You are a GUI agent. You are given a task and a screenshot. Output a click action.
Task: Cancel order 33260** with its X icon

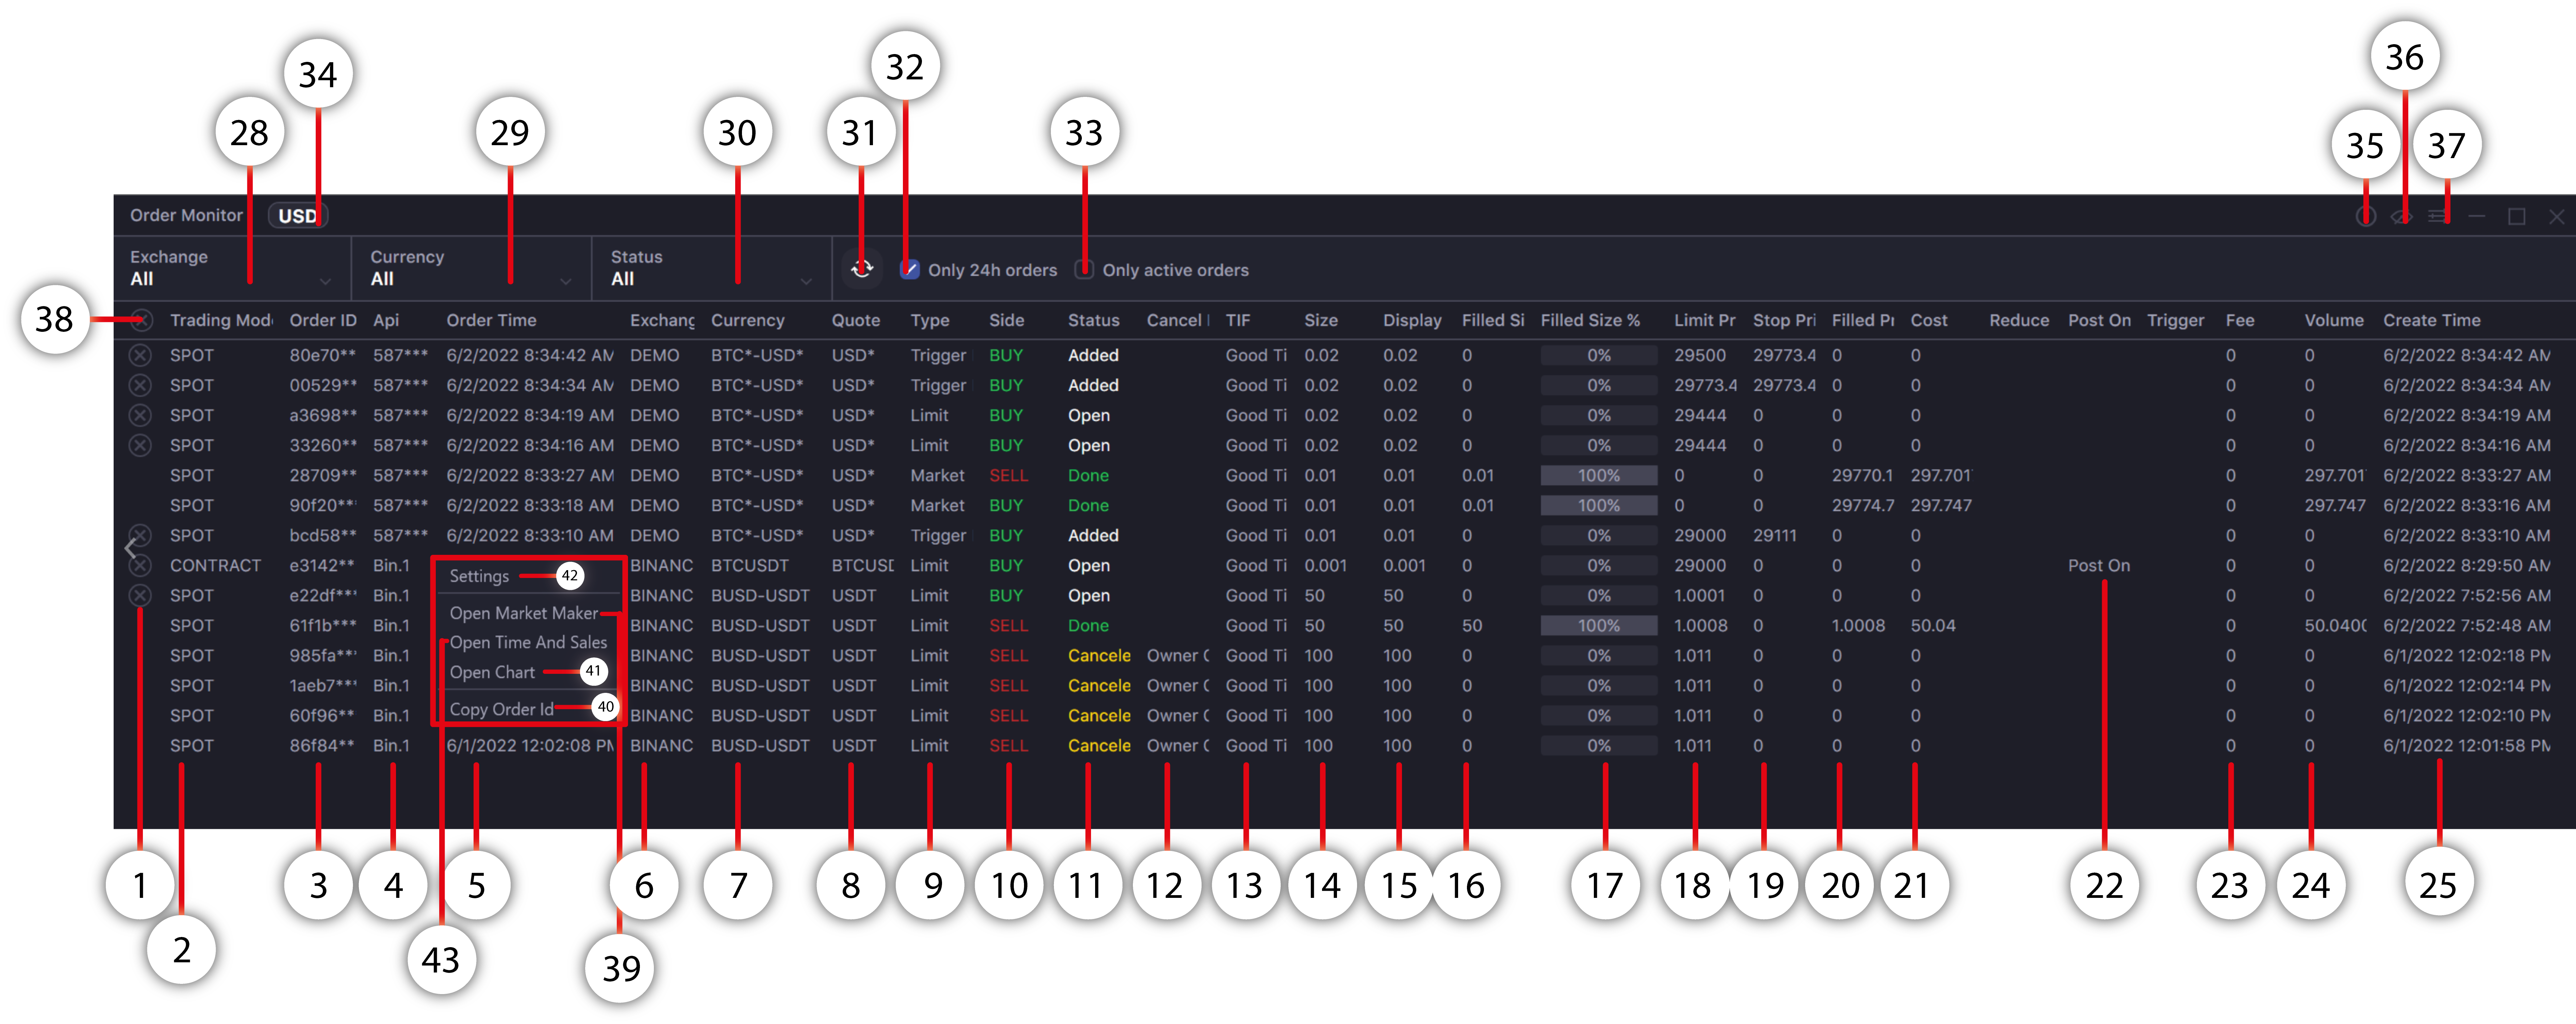(x=141, y=446)
